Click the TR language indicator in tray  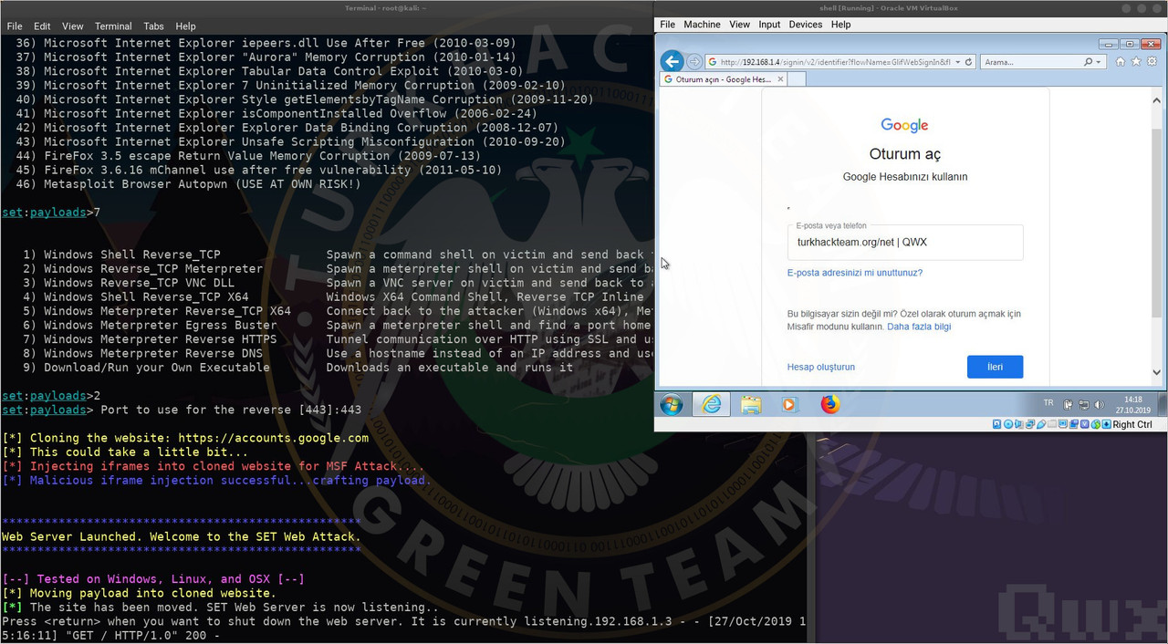(1048, 402)
